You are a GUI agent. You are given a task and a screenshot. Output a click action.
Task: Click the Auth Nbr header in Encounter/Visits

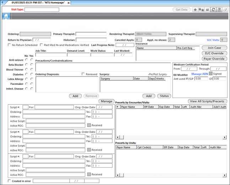[x=201, y=107]
